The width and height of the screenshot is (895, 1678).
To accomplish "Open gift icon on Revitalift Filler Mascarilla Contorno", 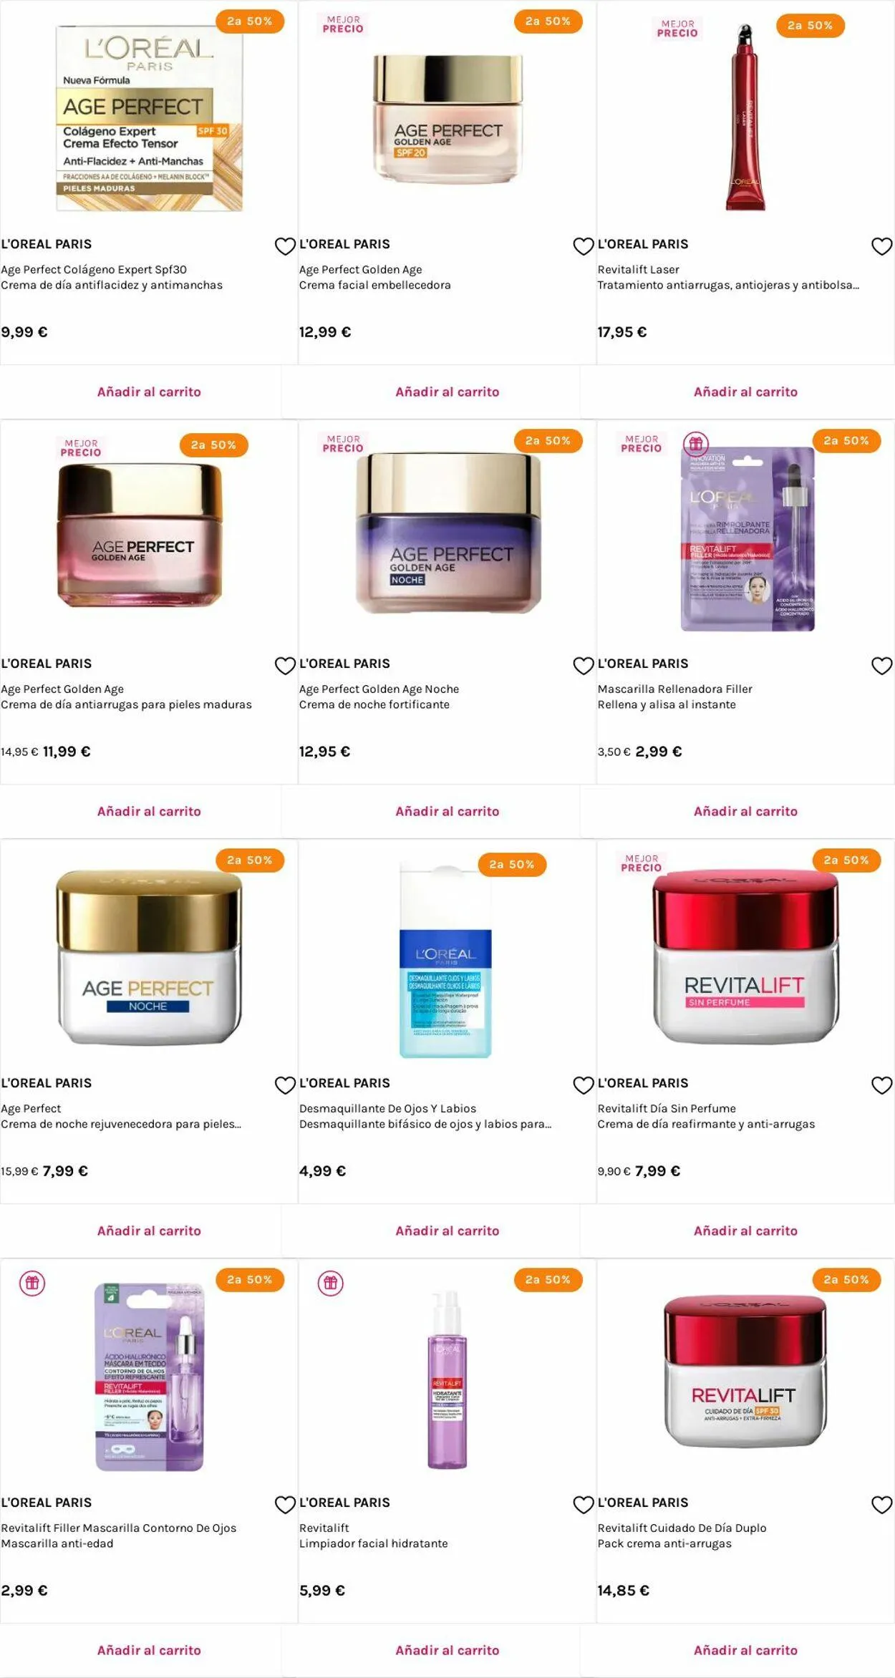I will (32, 1283).
